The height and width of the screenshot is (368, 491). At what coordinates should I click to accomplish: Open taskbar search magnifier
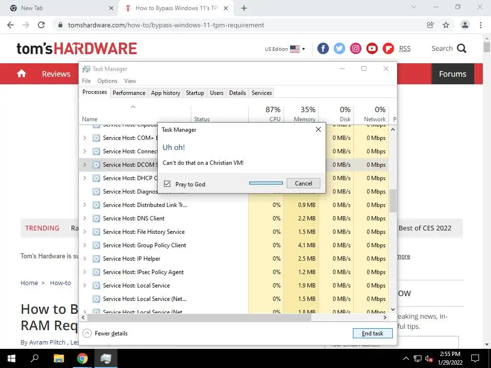[35, 358]
